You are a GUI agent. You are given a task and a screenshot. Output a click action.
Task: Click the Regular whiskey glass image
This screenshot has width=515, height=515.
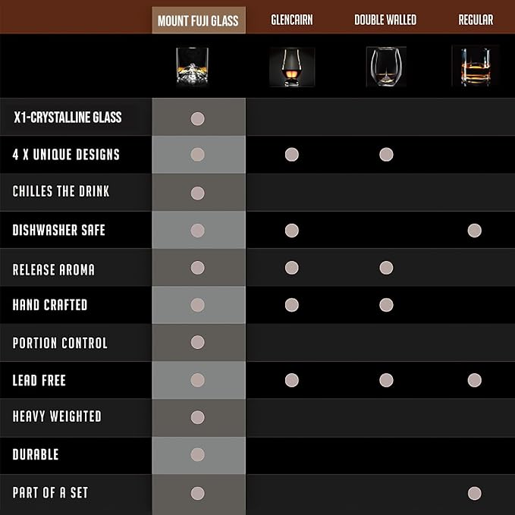(476, 67)
